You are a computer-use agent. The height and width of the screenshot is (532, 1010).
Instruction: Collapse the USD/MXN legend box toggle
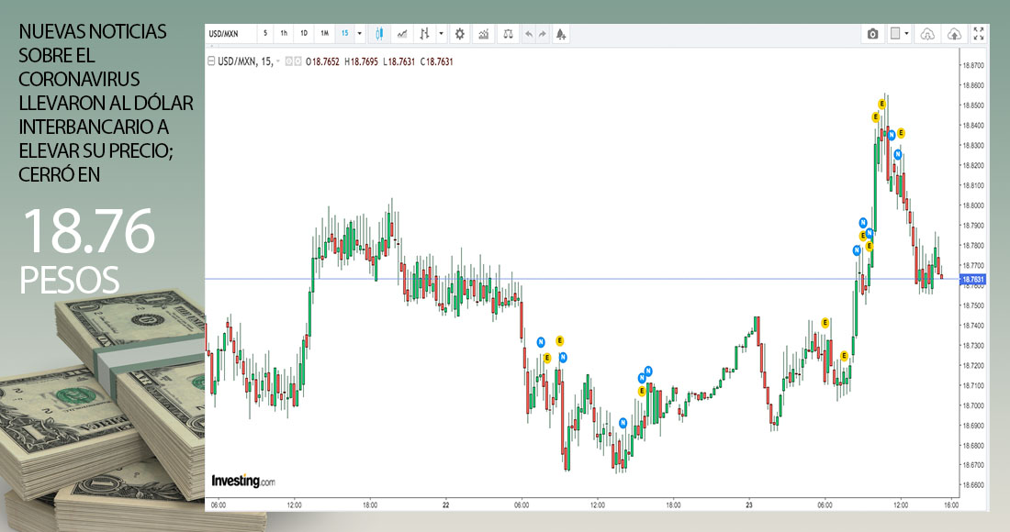click(209, 61)
